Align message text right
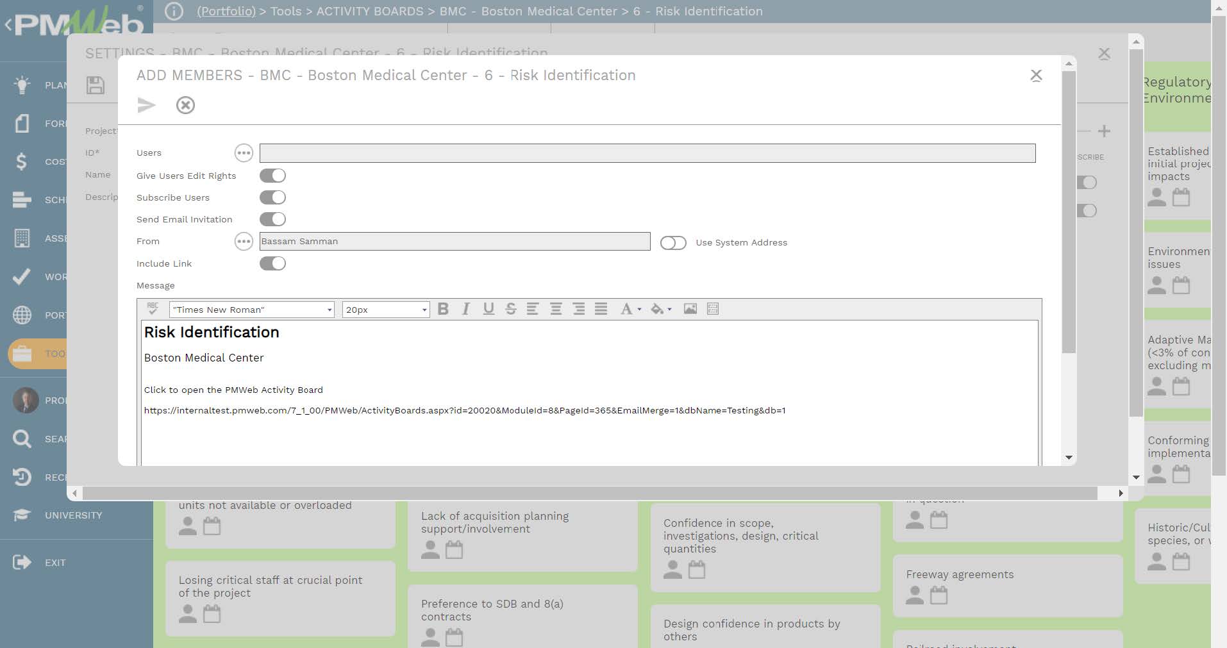Viewport: 1227px width, 648px height. 578,309
